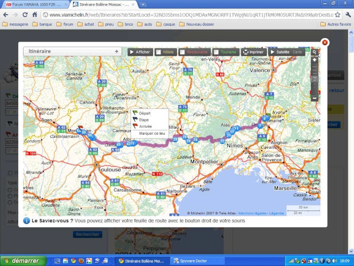This screenshot has height=266, width=354.
Task: Click the browser home icon
Action: coord(35,15)
